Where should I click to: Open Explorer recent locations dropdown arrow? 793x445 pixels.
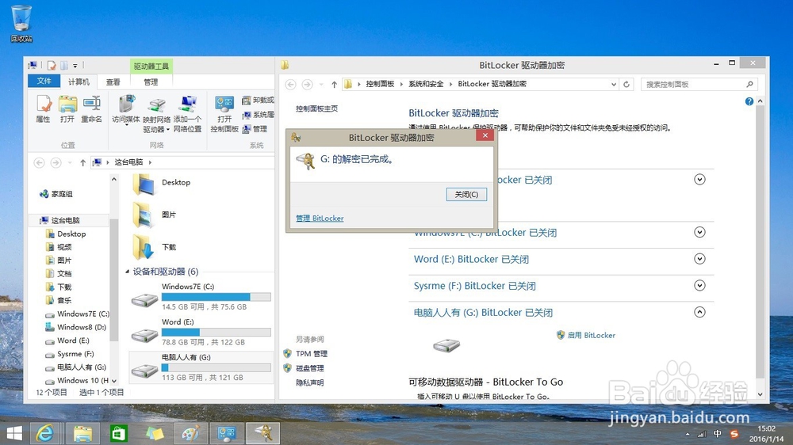[69, 162]
